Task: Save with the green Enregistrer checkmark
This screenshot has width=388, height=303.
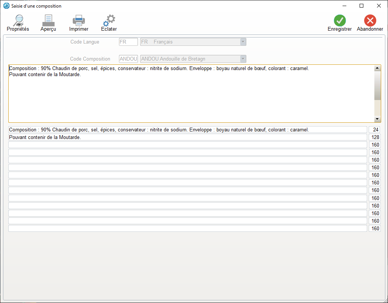Action: 339,20
